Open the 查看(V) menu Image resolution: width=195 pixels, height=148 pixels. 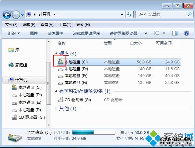click(47, 25)
